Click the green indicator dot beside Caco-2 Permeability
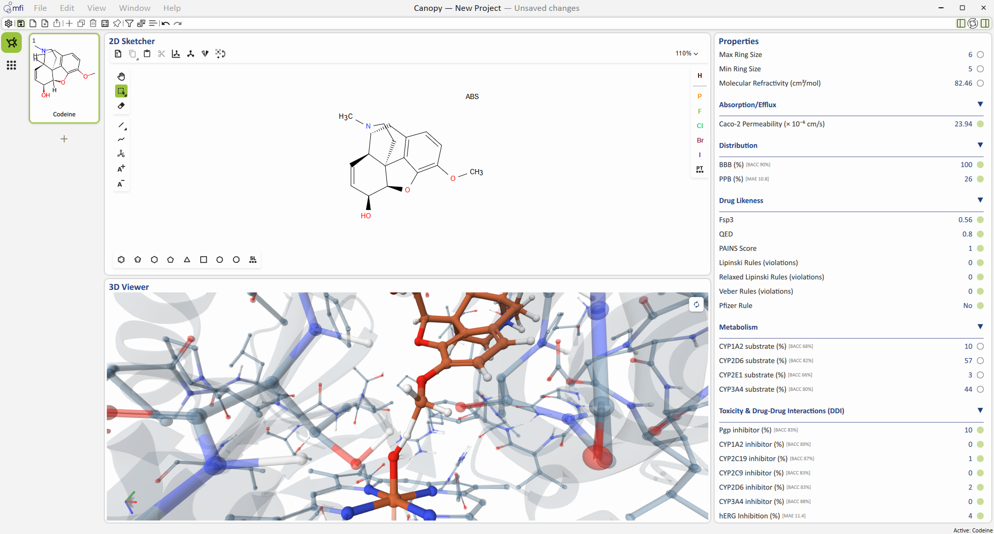The image size is (994, 534). coord(981,124)
